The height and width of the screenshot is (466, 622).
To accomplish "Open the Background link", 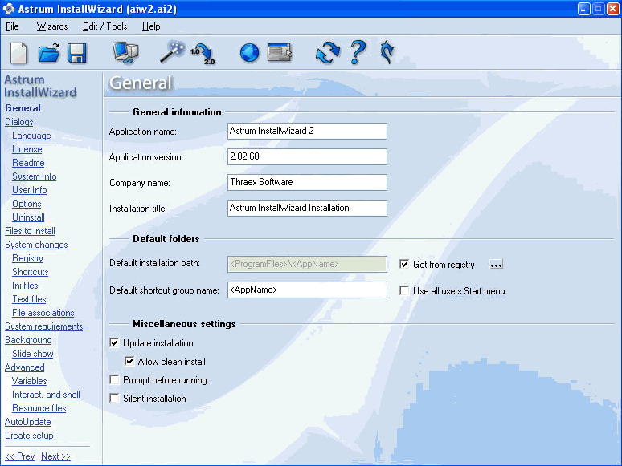I will tap(28, 340).
